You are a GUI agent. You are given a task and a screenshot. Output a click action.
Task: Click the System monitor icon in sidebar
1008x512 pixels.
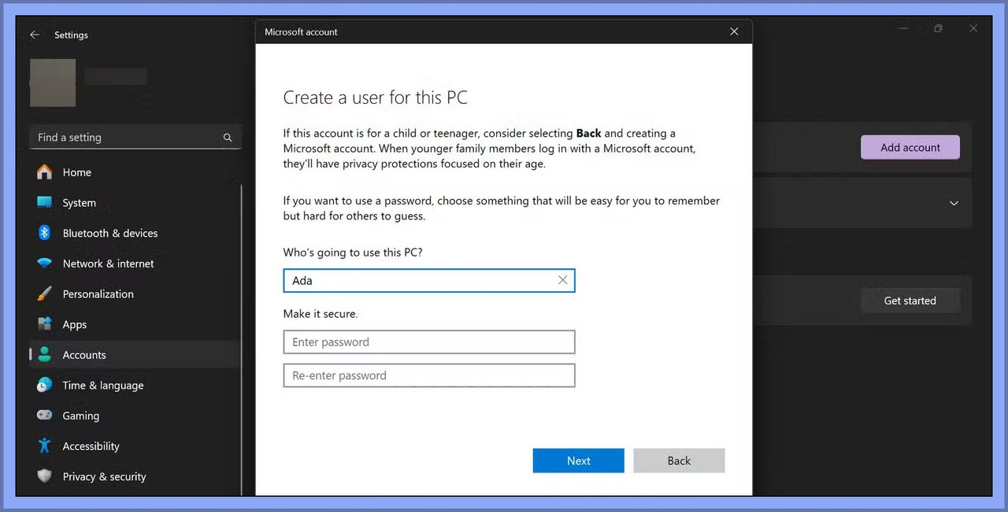point(45,202)
